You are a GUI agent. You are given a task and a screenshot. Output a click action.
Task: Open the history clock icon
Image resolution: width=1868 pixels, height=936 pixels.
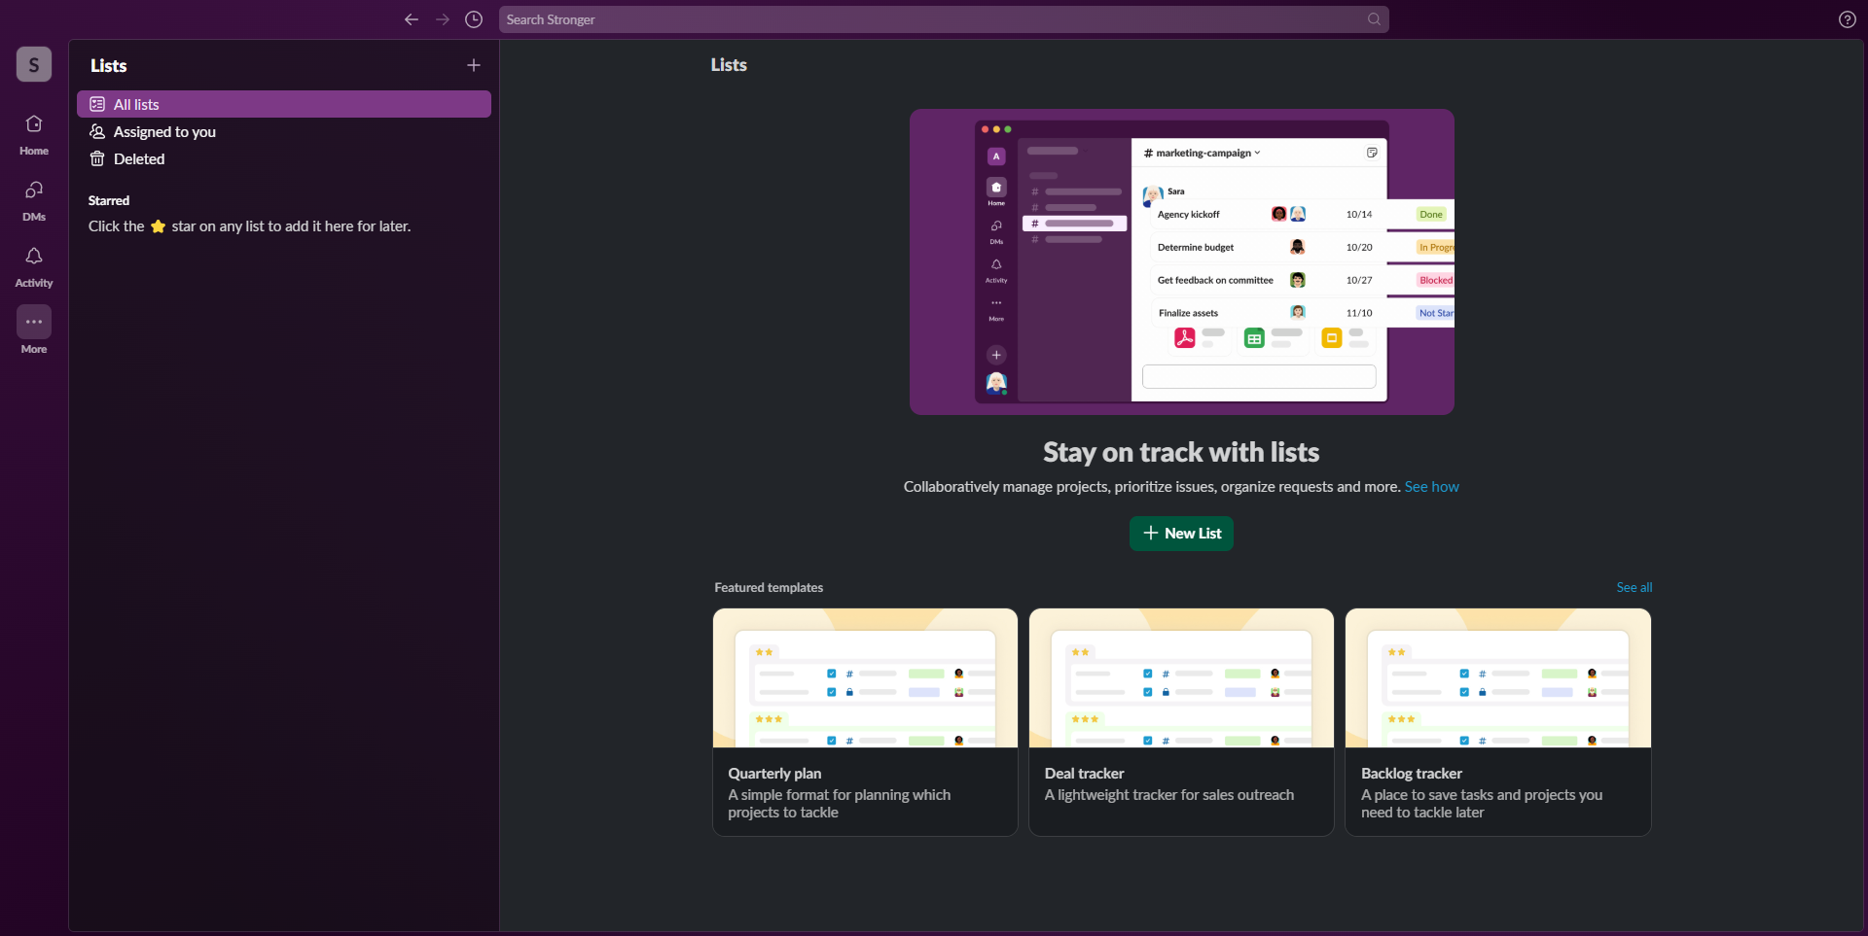474,19
